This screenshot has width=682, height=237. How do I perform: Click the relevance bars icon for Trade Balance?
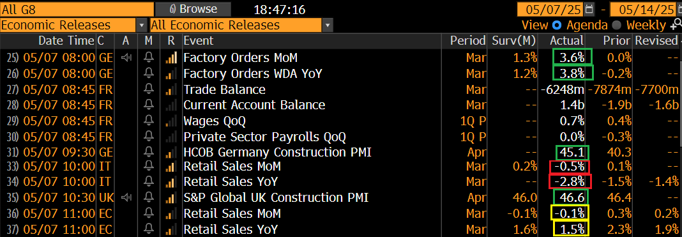[171, 89]
